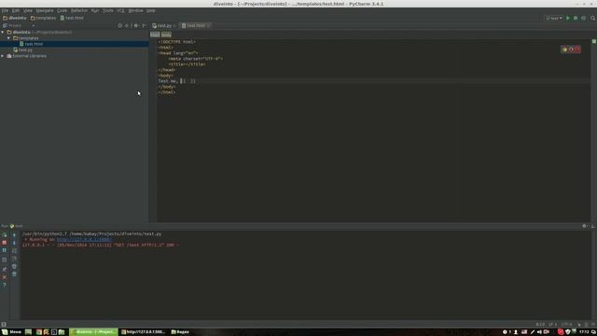Image resolution: width=597 pixels, height=336 pixels.
Task: Open the 127.0.0.1:5000 link in console
Action: [84, 240]
